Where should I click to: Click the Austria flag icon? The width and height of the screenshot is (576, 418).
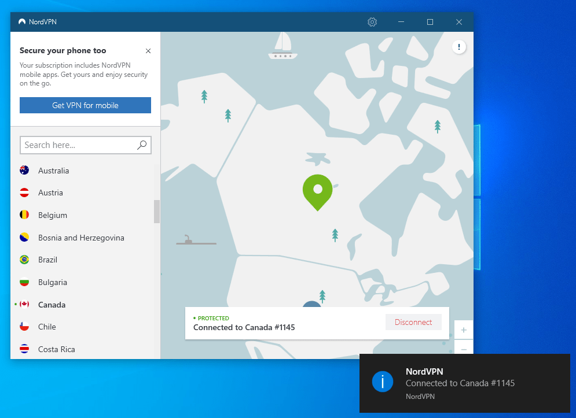[24, 193]
